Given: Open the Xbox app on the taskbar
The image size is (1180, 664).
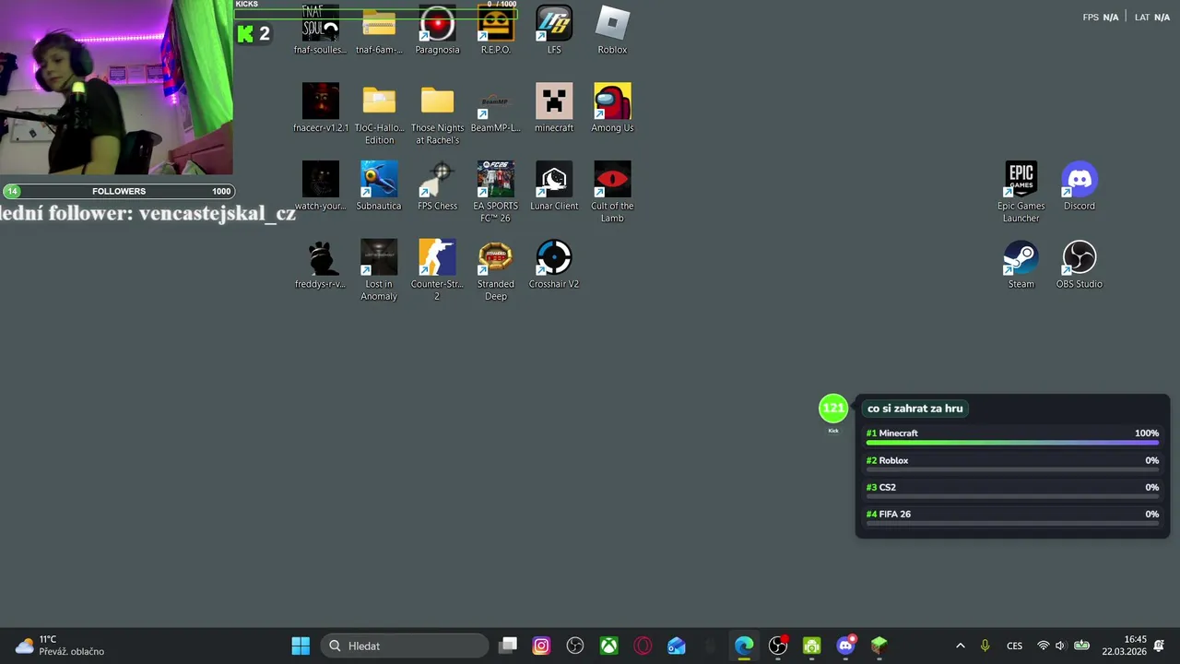Looking at the screenshot, I should 609,646.
